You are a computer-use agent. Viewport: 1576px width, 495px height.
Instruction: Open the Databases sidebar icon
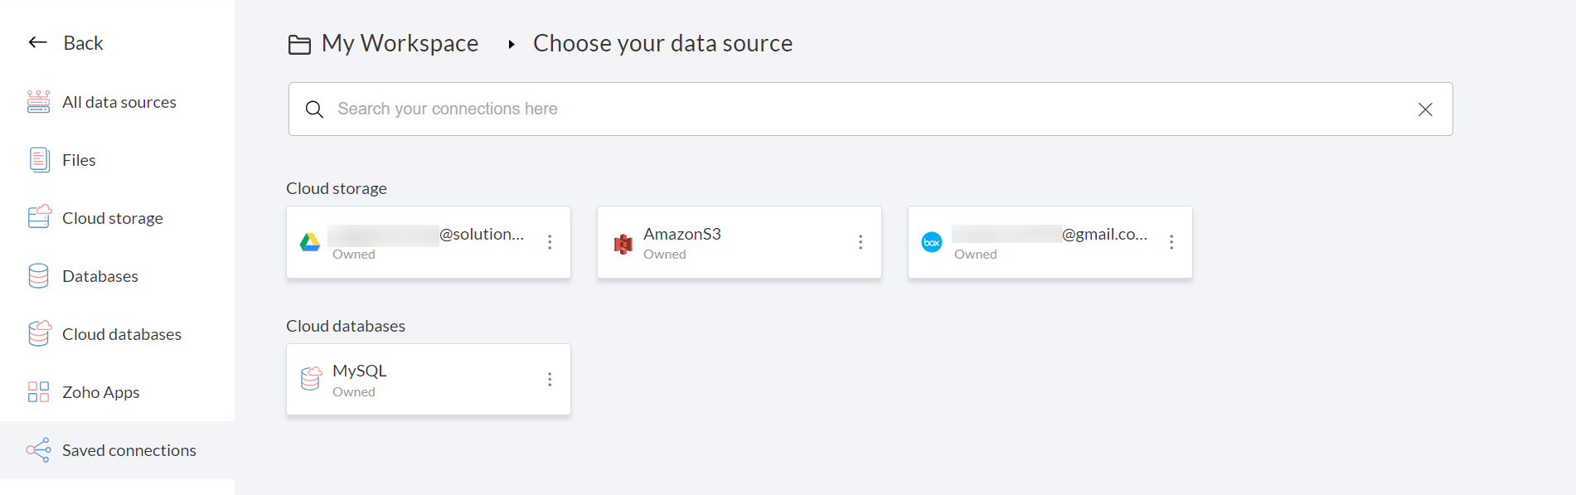point(39,276)
